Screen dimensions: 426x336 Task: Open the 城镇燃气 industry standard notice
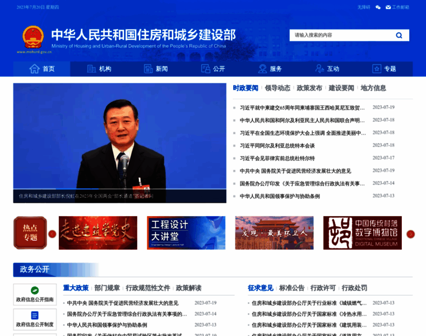[309, 303]
